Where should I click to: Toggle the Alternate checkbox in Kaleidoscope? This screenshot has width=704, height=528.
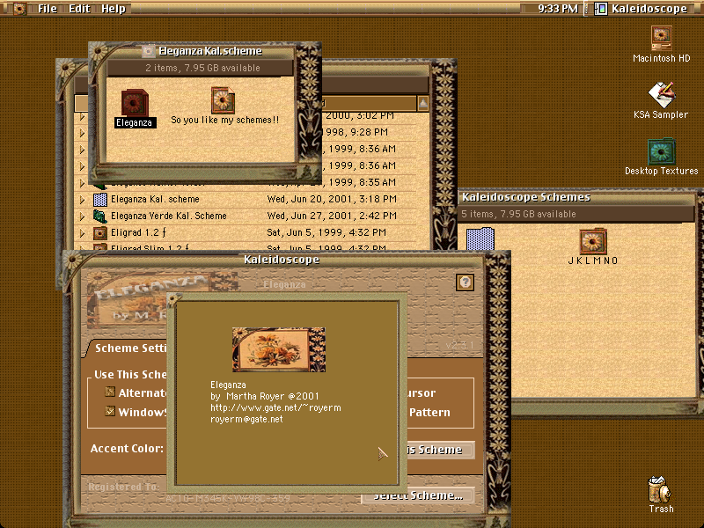tap(110, 392)
